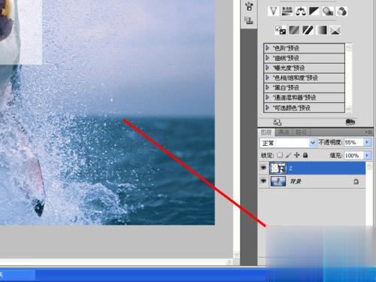The height and width of the screenshot is (282, 376).
Task: Add a Gradient Map adjustment icon
Action: [x=322, y=30]
